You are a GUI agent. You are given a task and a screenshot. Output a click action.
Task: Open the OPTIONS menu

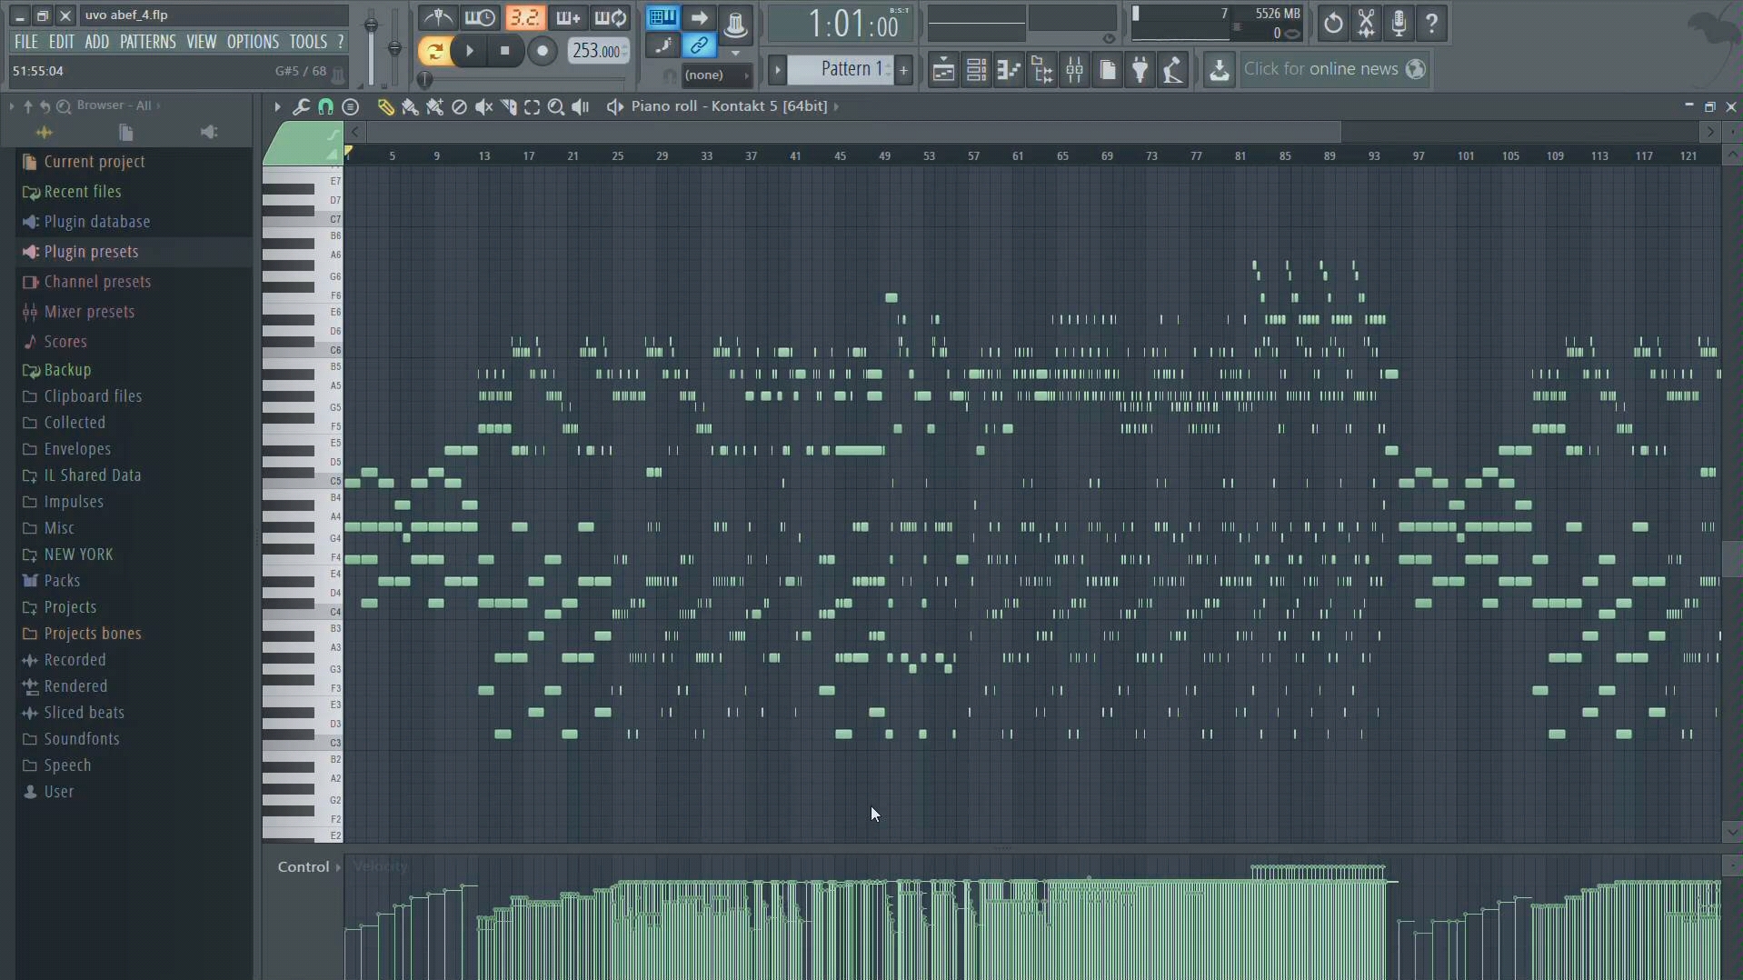coord(253,42)
